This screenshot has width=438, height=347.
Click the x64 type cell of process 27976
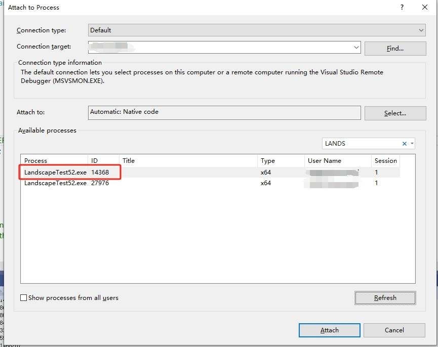coord(266,183)
